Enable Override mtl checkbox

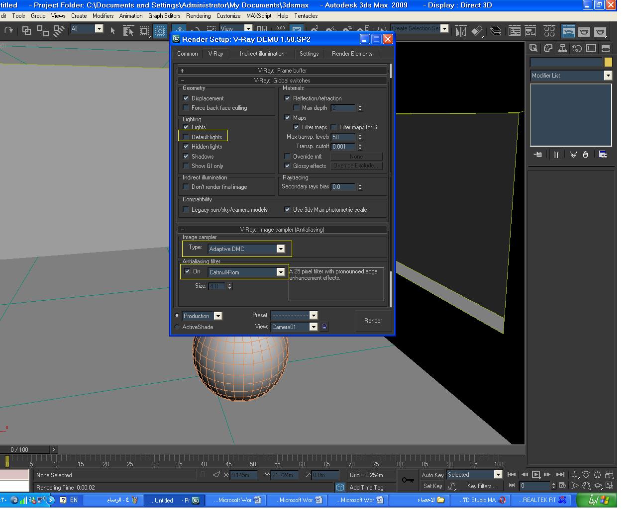tap(287, 157)
